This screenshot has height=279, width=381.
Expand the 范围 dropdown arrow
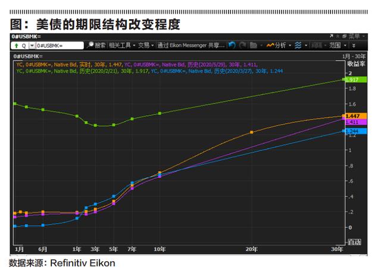345,45
